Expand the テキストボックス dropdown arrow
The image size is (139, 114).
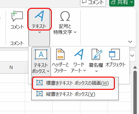click(48, 71)
